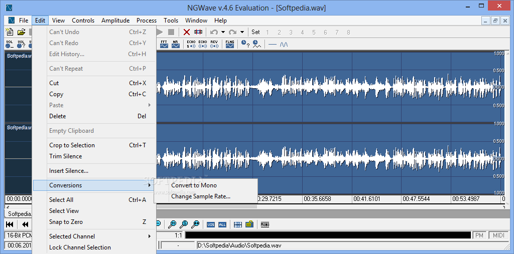The image size is (514, 254).
Task: Expand the Conversions submenu entry
Action: (x=94, y=185)
